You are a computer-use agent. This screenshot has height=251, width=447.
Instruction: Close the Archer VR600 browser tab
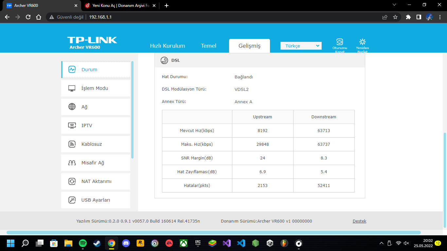(x=76, y=6)
